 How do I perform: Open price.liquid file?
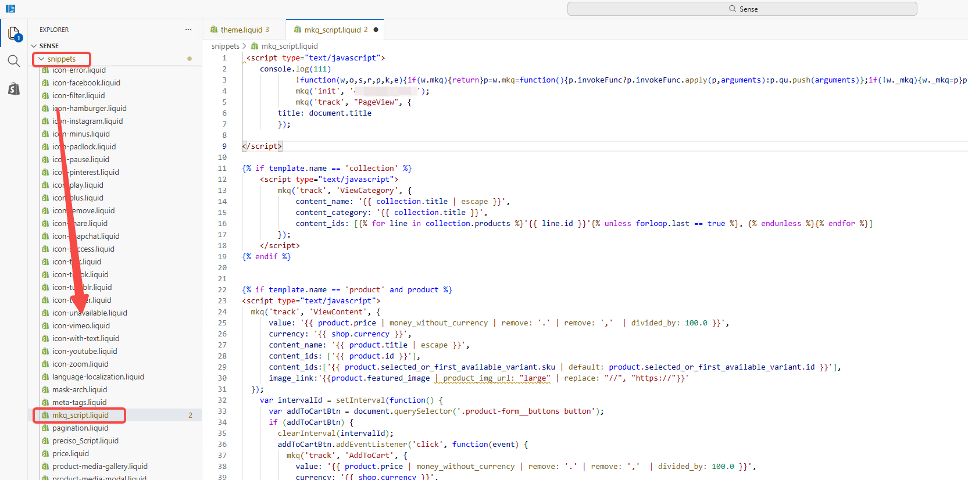tap(70, 454)
